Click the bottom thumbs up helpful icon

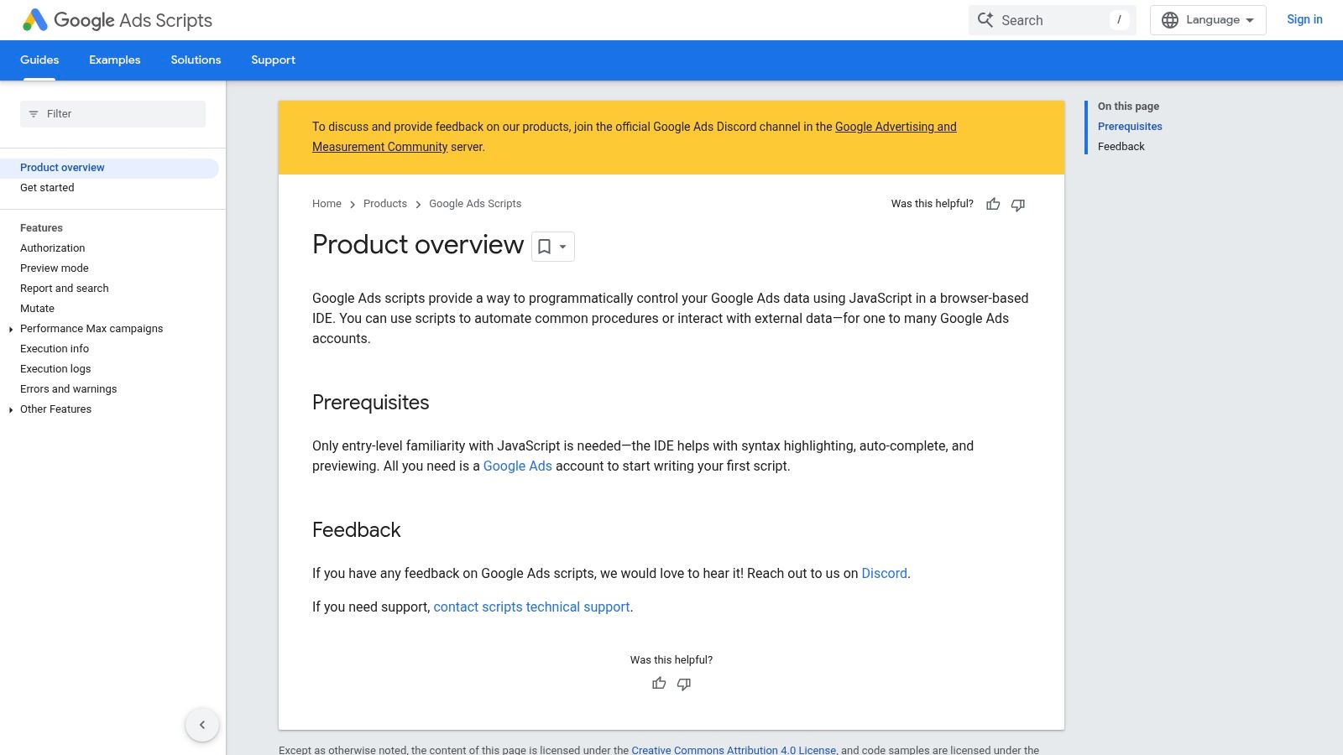click(x=659, y=684)
